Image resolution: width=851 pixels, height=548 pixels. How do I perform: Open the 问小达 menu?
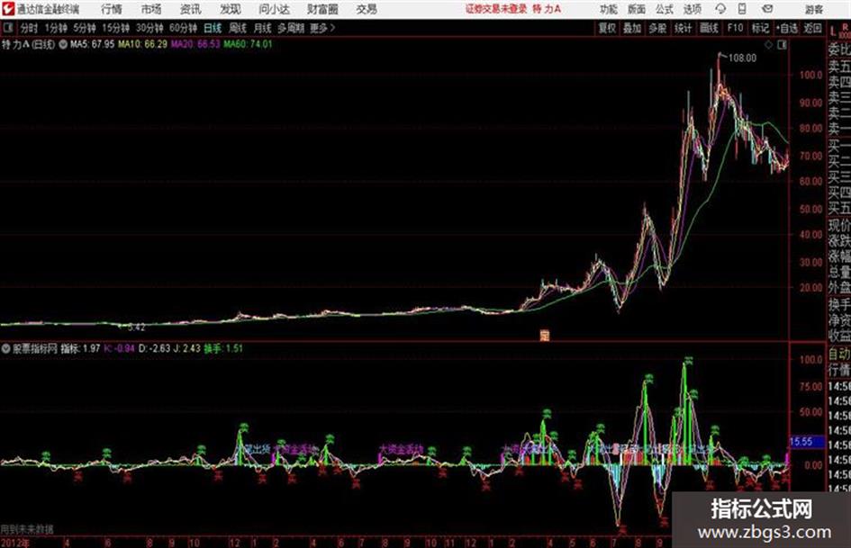point(274,9)
